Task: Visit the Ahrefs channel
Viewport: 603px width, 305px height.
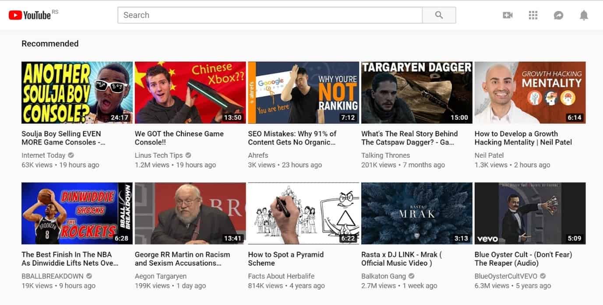Action: click(258, 155)
